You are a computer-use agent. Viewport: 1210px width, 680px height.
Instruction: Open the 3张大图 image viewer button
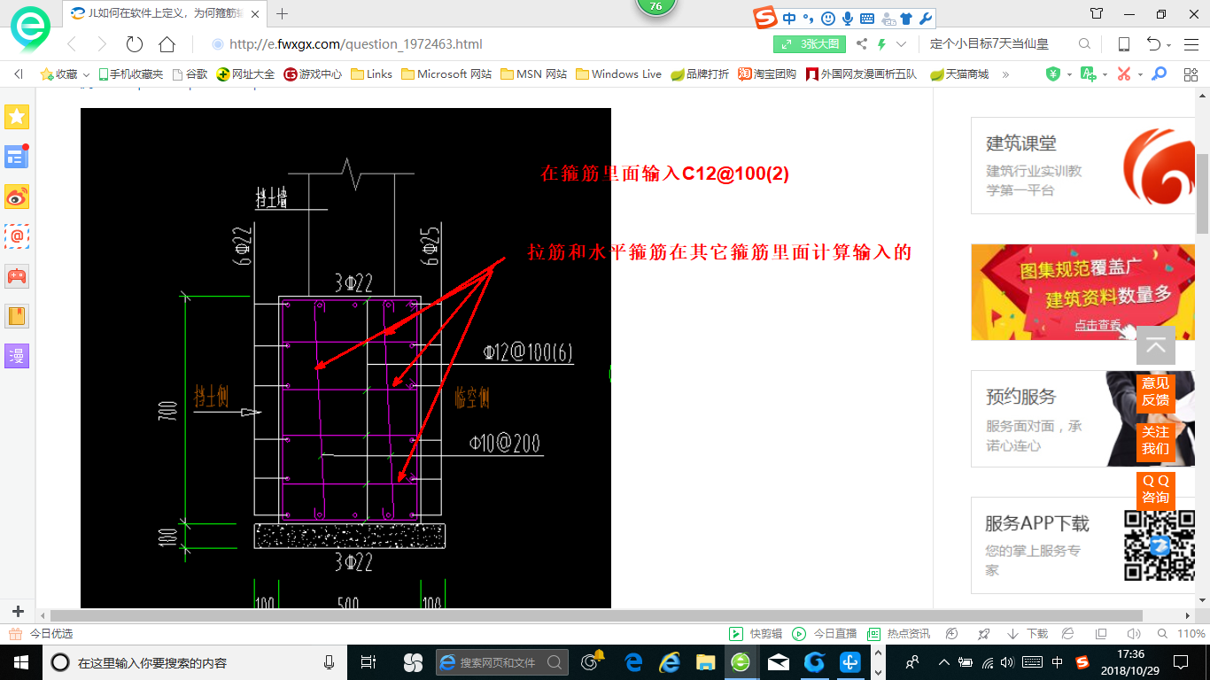tap(810, 44)
